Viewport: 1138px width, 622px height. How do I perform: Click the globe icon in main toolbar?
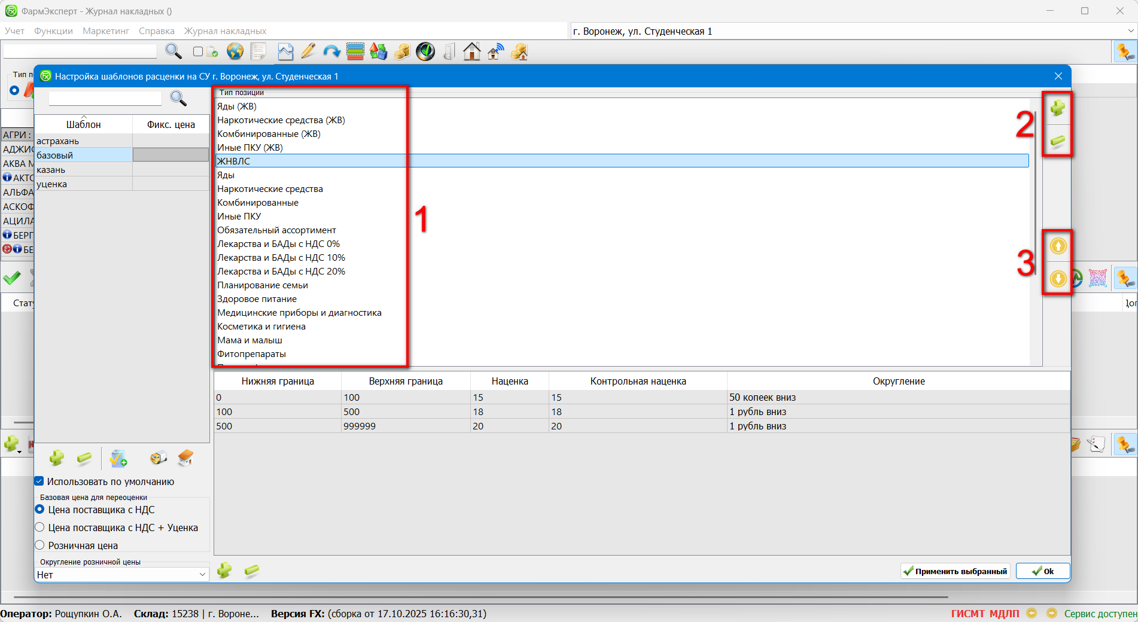point(235,52)
